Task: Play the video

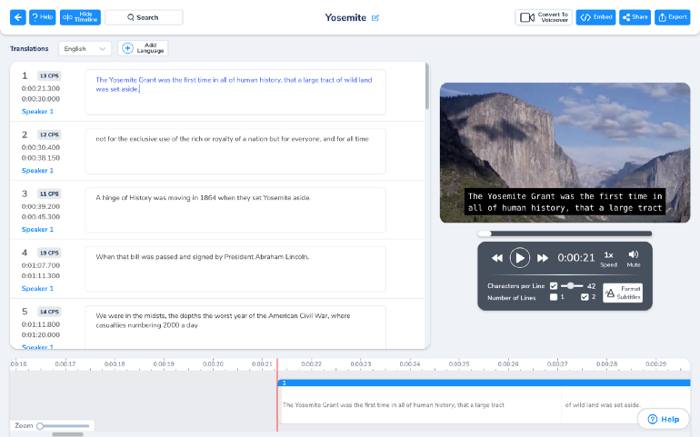Action: tap(520, 257)
